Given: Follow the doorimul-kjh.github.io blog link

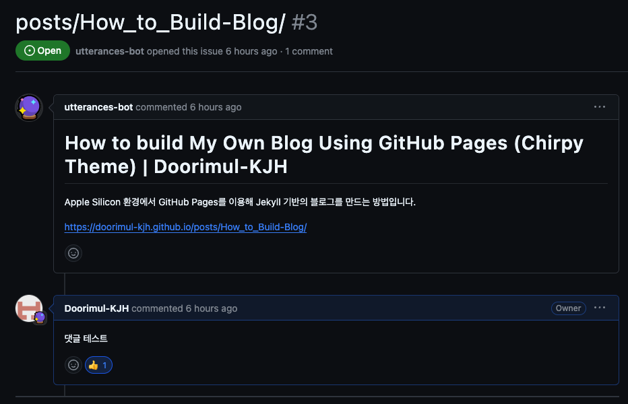Looking at the screenshot, I should pos(185,227).
